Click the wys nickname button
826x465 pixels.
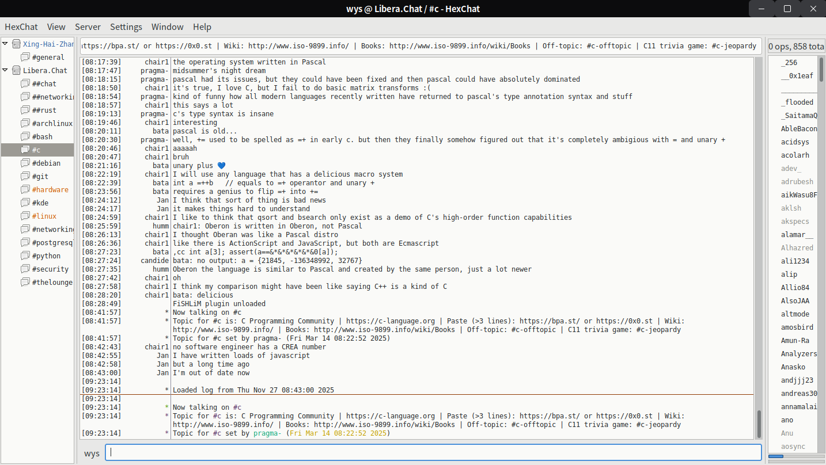(92, 453)
